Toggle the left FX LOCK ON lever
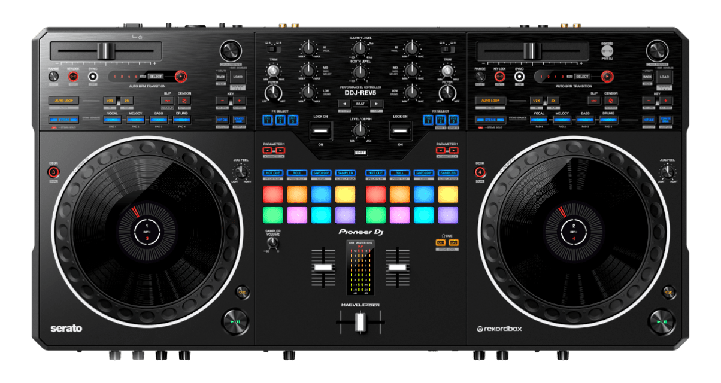Screen dimensions: 721x383 click(320, 130)
